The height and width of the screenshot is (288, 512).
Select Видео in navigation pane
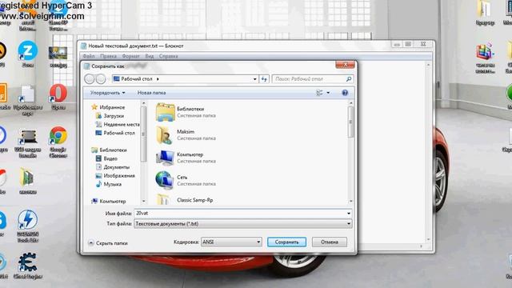106,158
